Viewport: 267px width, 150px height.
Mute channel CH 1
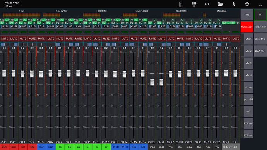[4, 39]
